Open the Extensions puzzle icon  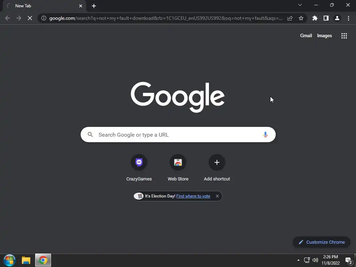(315, 18)
